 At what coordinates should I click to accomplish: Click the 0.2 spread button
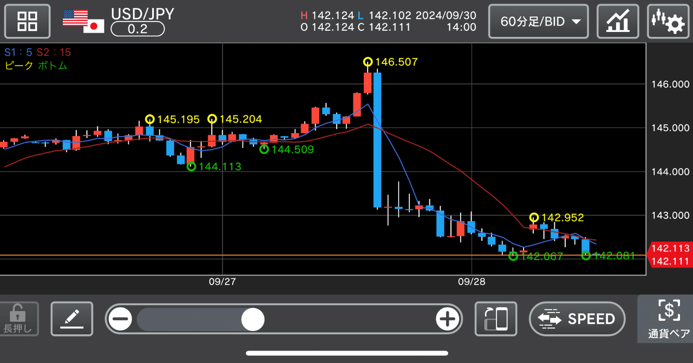click(x=138, y=29)
